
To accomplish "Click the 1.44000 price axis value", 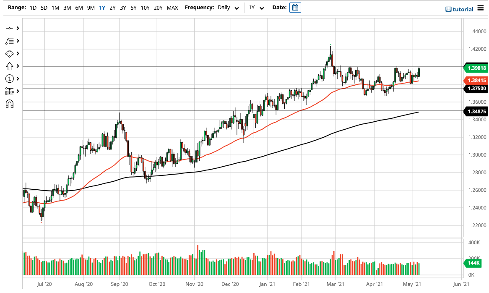I will (477, 31).
